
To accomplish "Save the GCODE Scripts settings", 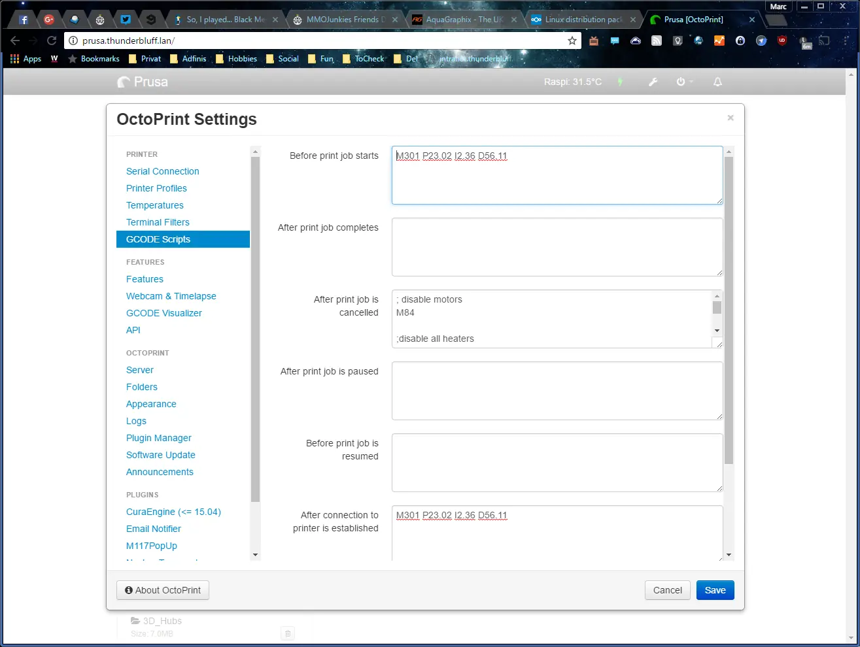I will click(x=715, y=589).
